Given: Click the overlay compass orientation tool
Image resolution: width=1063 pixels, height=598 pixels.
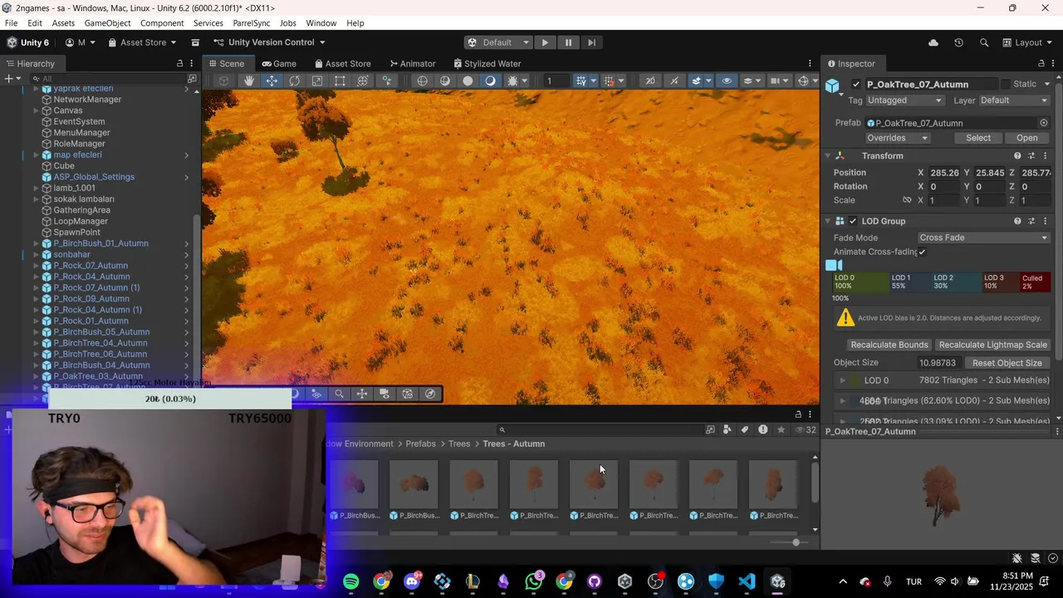Looking at the screenshot, I should click(430, 394).
